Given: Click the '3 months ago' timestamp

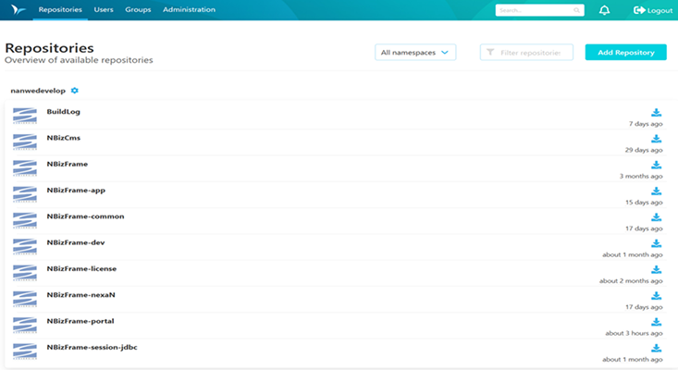Looking at the screenshot, I should tap(641, 176).
